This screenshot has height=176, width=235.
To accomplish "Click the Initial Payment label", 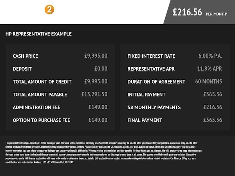I will pyautogui.click(x=147, y=95).
